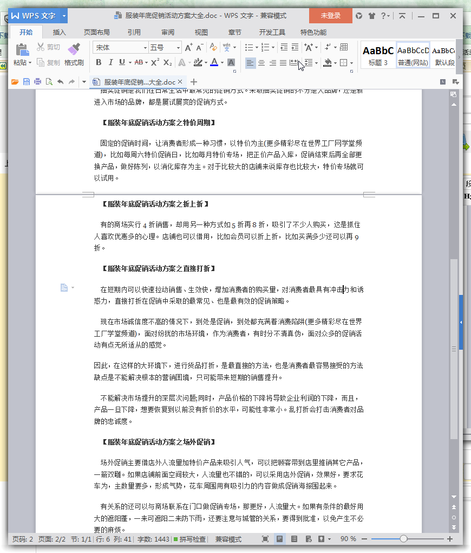Click the insert table grid icon
Screen dimensions: 471x553
[x=344, y=47]
